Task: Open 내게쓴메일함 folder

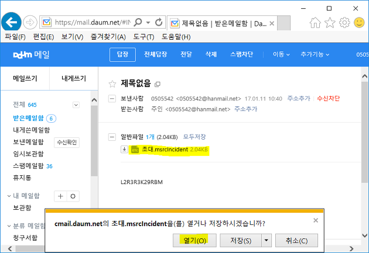Action: click(31, 130)
